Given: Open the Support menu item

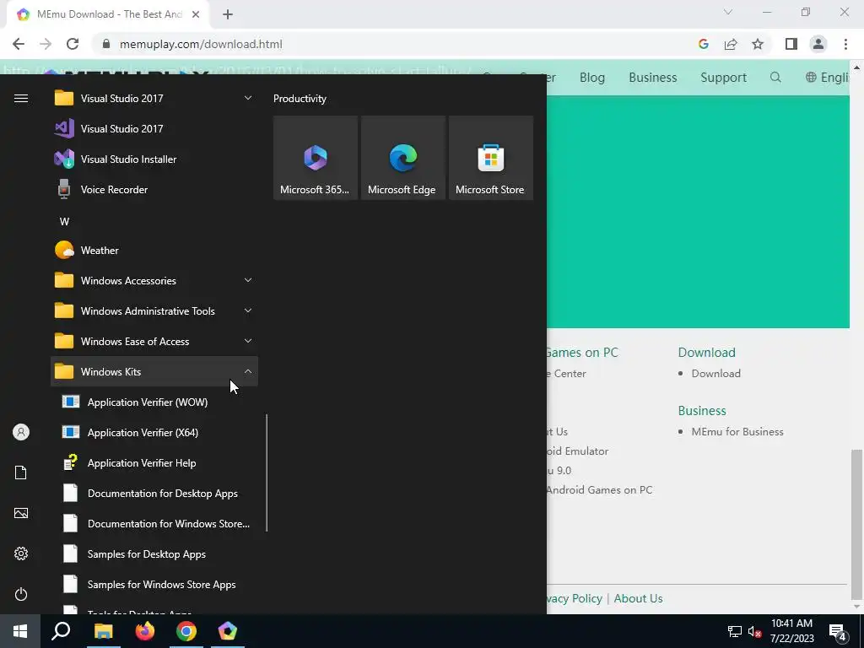Looking at the screenshot, I should coord(723,77).
